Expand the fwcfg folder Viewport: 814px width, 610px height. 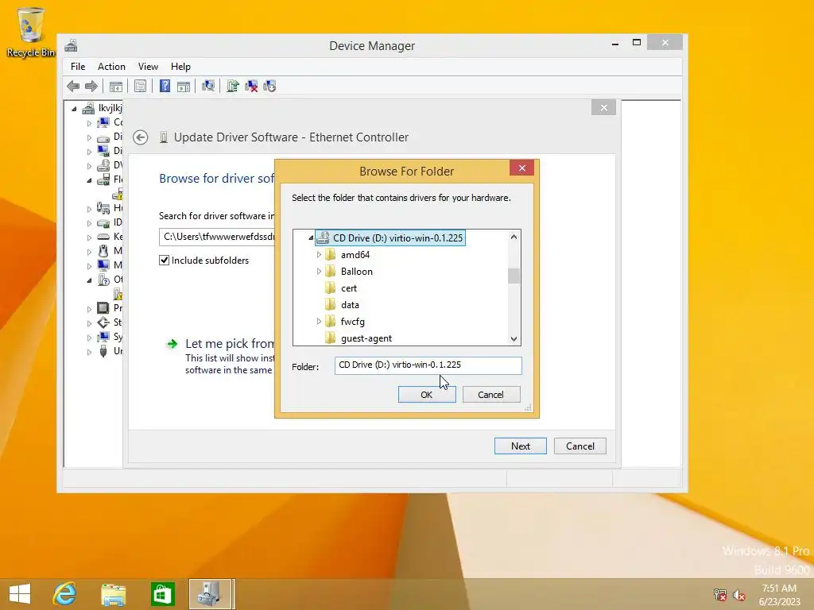tap(319, 322)
